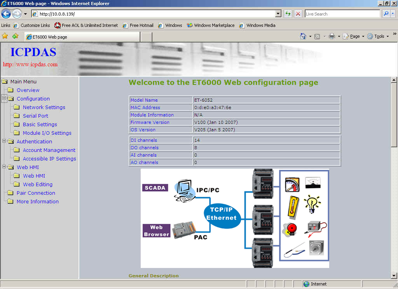Click the Live Search magnifier icon
The height and width of the screenshot is (289, 398).
[386, 14]
